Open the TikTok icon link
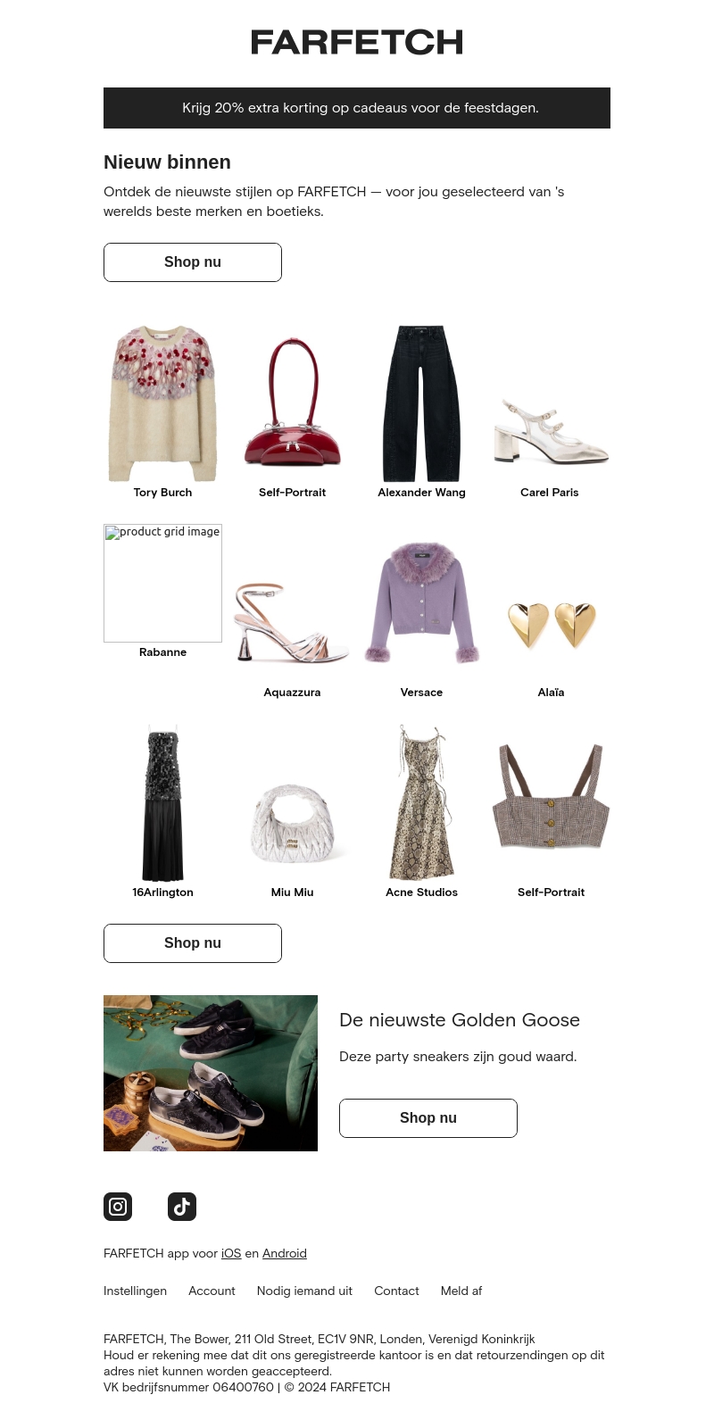Screen dimensions: 714x1428 click(182, 1207)
